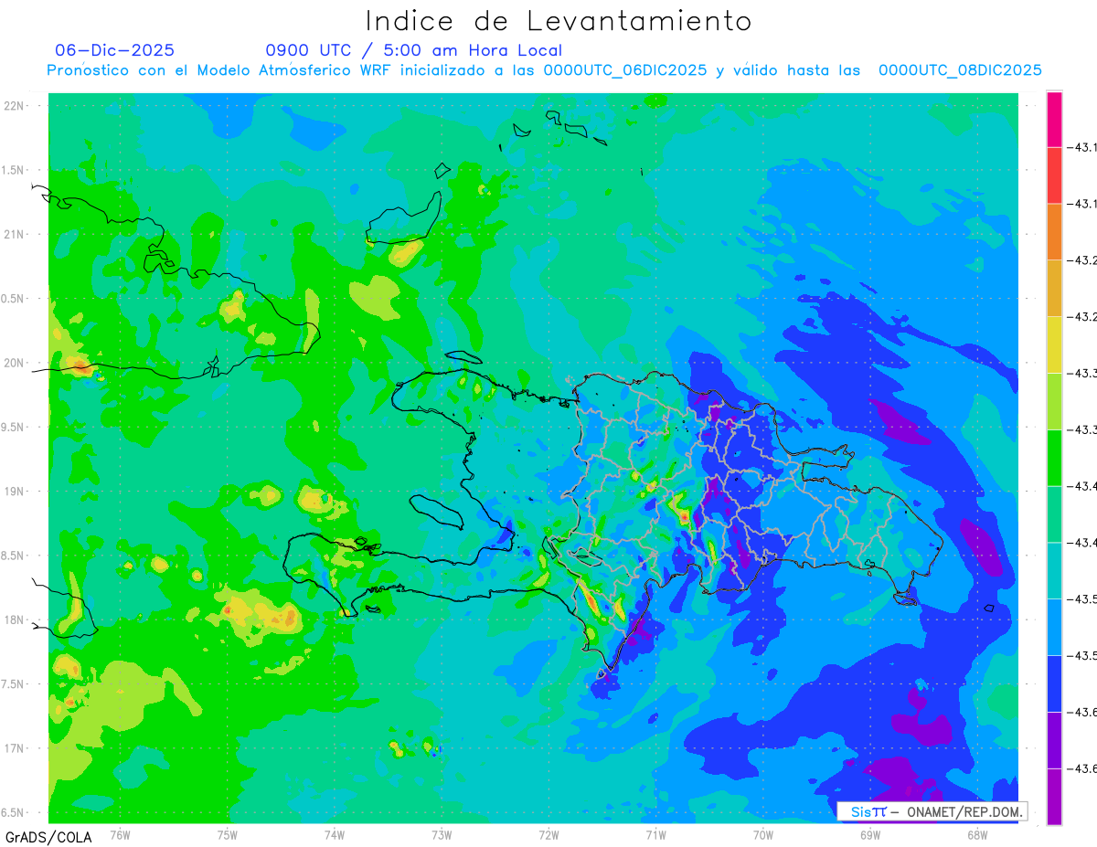This screenshot has height=847, width=1097.
Task: Click the yellow legend color segment
Action: tap(1054, 344)
